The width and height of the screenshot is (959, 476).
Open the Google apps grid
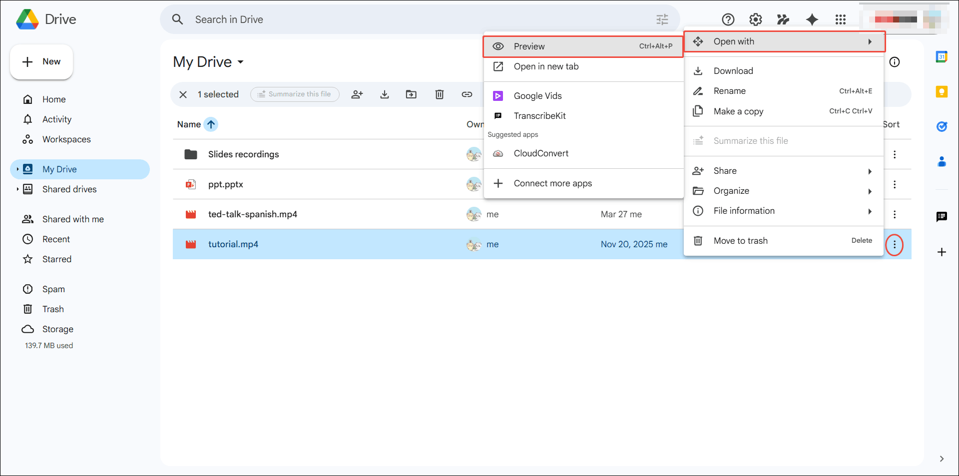point(841,19)
